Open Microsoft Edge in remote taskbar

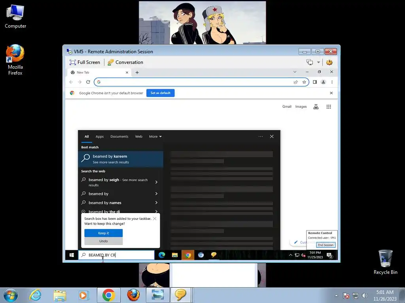coord(162,255)
